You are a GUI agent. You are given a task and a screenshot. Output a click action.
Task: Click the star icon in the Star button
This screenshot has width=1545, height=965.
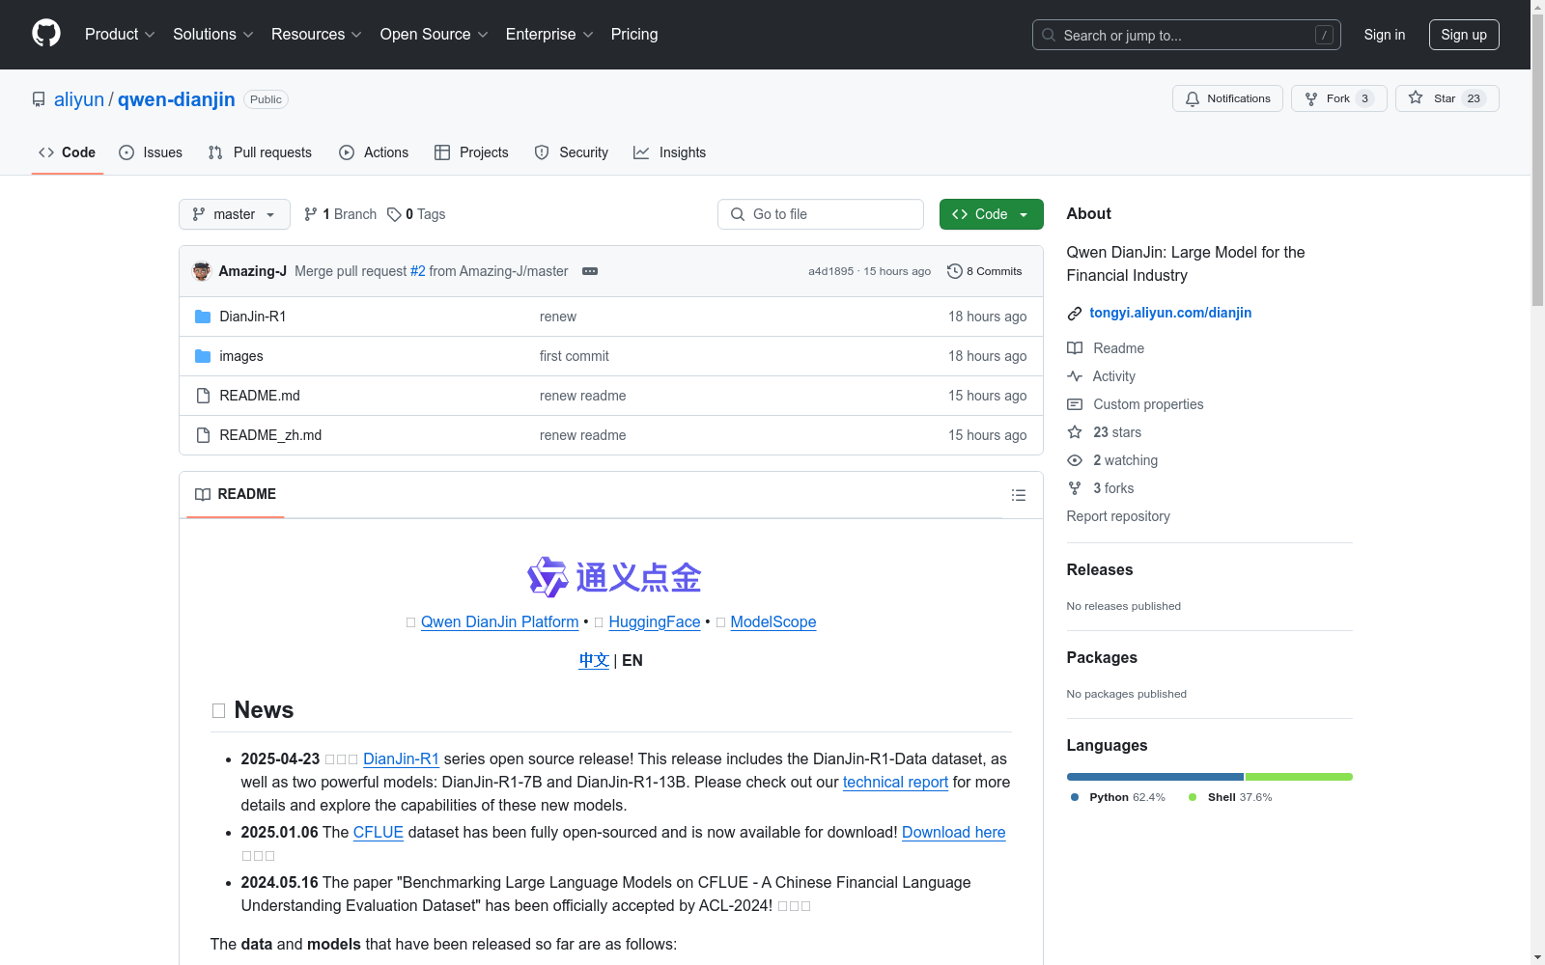(x=1416, y=97)
